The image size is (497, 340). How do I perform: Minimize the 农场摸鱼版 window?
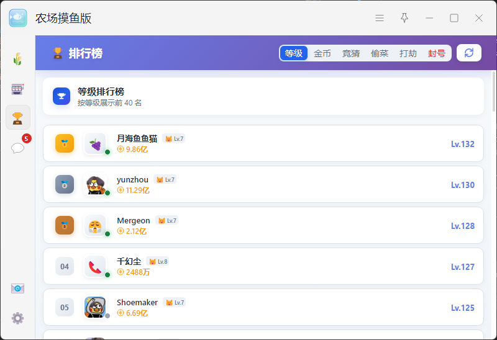coord(429,18)
